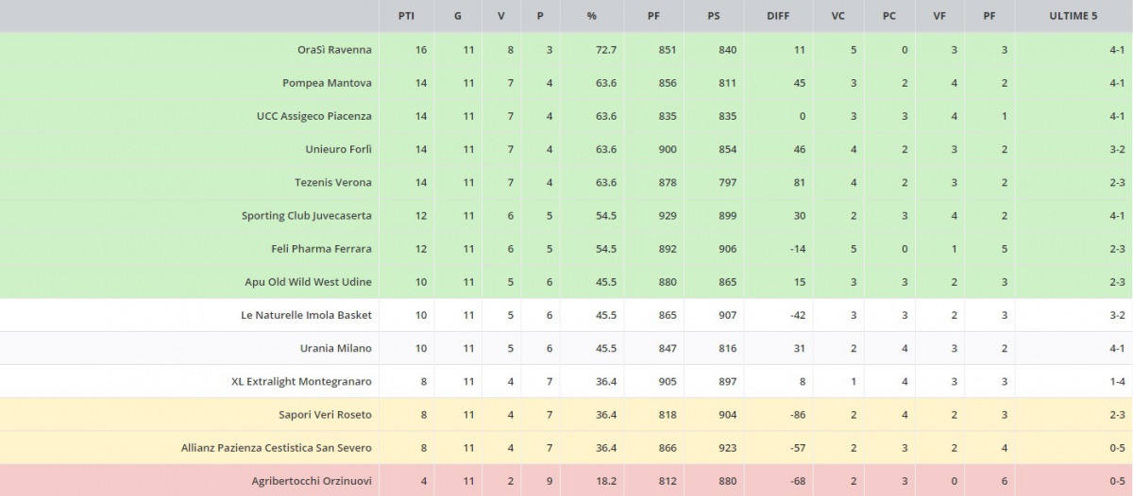Open Apu Old Wild West Udine

(308, 282)
